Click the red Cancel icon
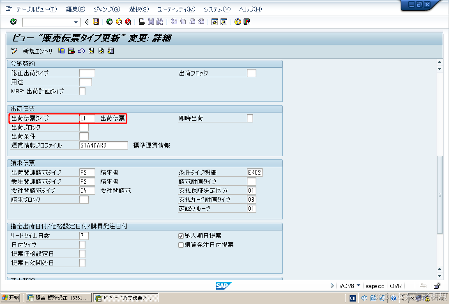 click(x=128, y=22)
